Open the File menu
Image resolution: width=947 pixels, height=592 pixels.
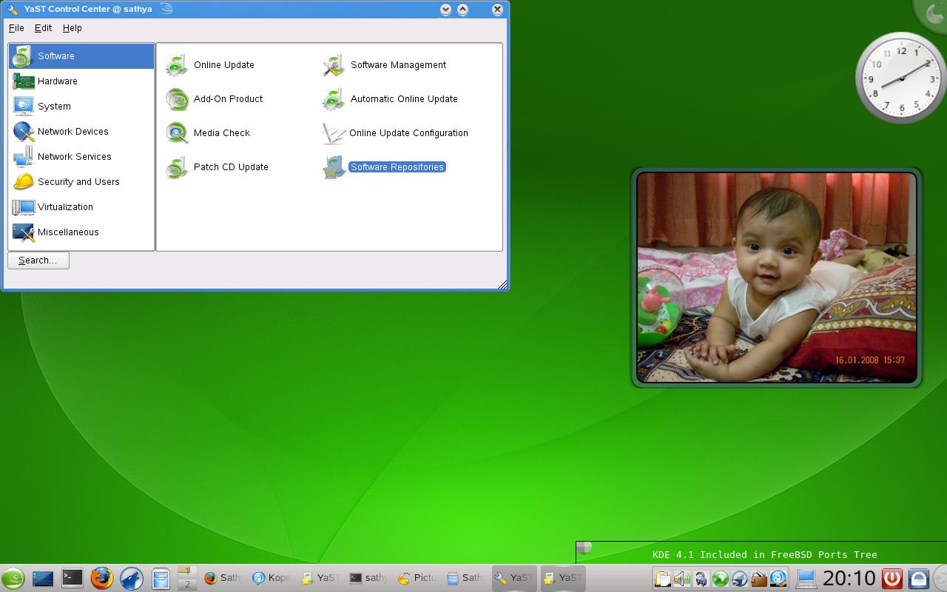point(16,28)
